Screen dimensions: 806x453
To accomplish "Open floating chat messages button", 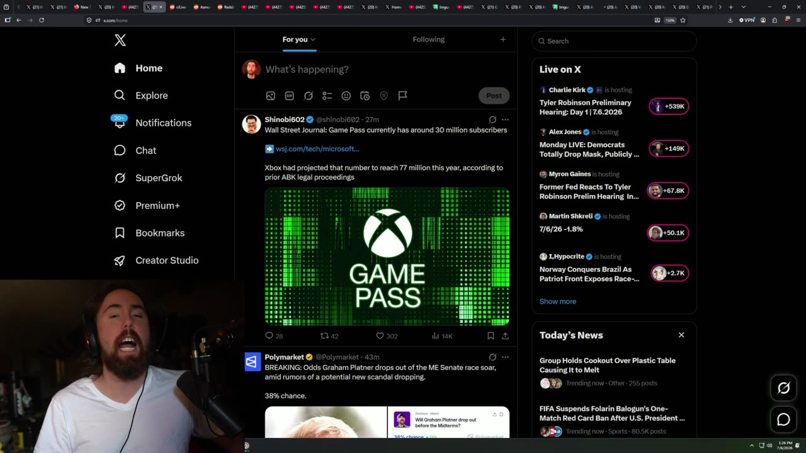I will point(783,420).
